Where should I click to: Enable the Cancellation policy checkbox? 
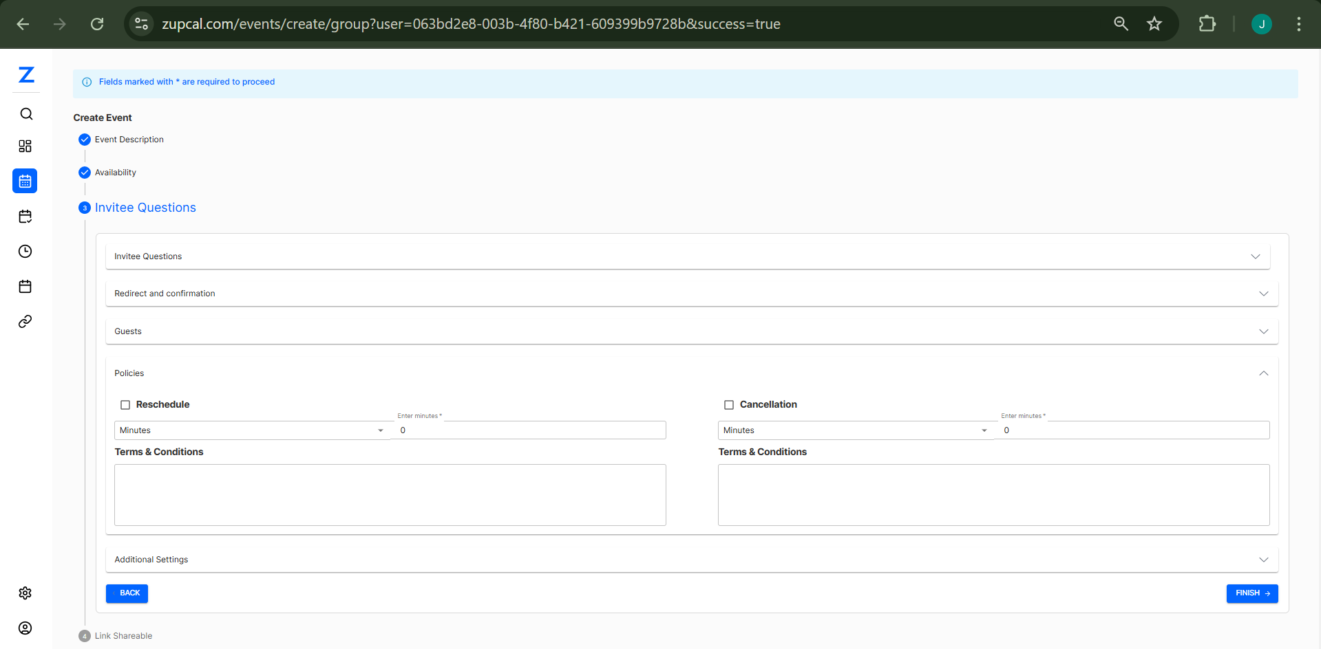[x=729, y=404]
